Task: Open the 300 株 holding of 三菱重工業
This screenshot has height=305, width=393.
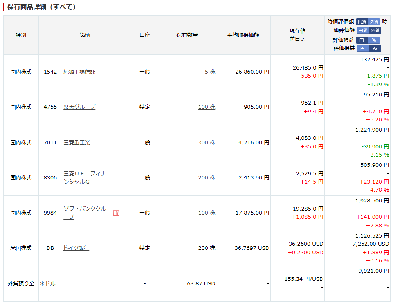Action: (x=207, y=143)
